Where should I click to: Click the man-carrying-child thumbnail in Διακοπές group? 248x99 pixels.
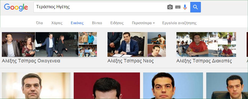tap(227, 38)
